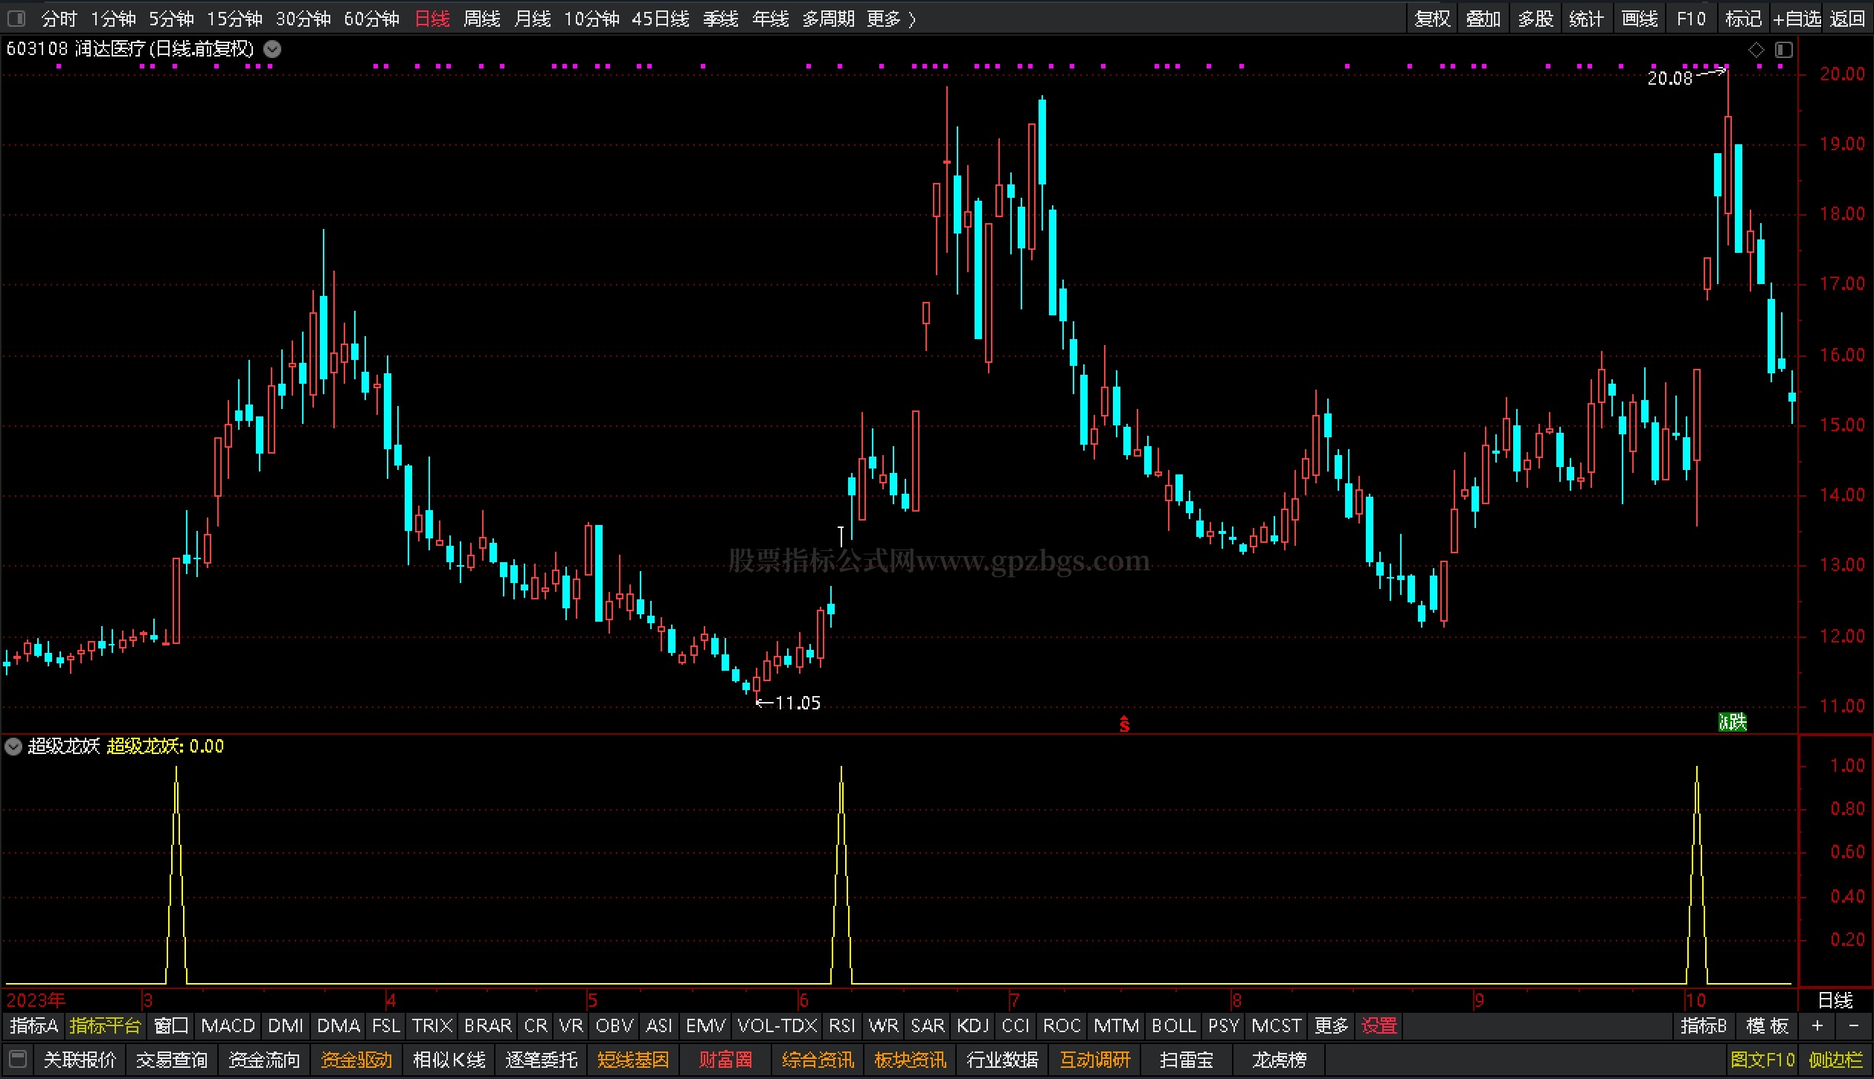The image size is (1874, 1079).
Task: Click the + zoom button at bottom-right
Action: (x=1817, y=1026)
